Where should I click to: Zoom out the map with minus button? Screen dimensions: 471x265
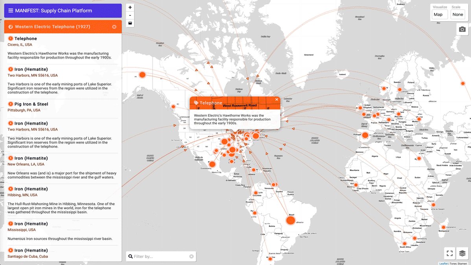[130, 15]
